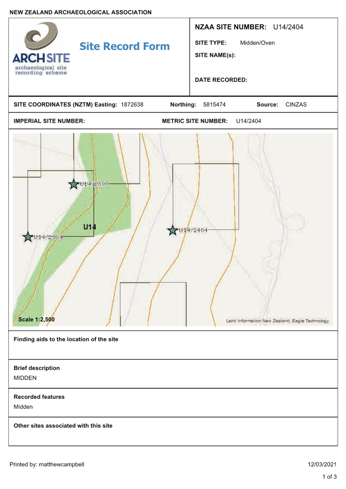Screen dimensions: 346x489
Task: Click the Recorded features entry Midden
Action: 23,407
